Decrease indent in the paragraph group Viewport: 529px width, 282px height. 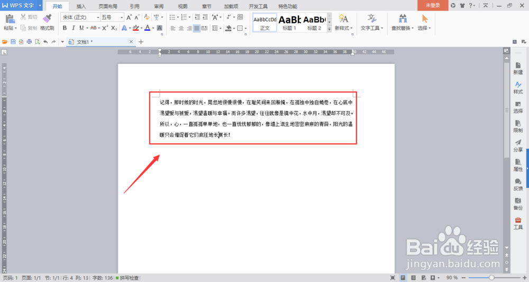click(197, 17)
